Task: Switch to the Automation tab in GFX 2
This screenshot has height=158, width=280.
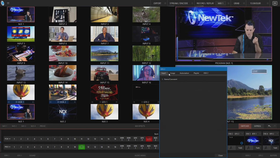Action: point(184,73)
